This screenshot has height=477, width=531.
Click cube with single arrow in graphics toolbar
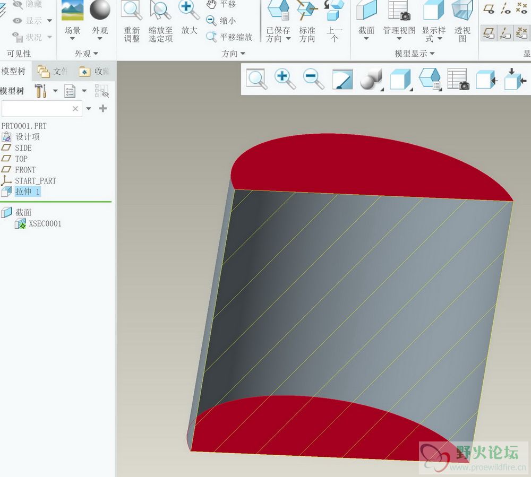pyautogui.click(x=486, y=80)
